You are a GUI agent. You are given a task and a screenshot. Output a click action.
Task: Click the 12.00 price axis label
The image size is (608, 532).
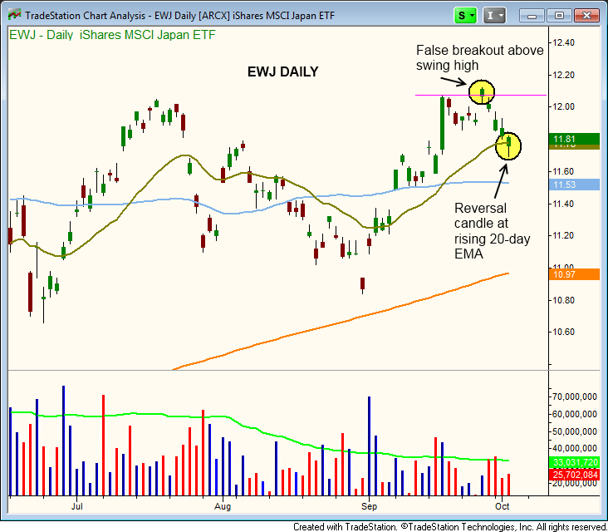[x=564, y=106]
